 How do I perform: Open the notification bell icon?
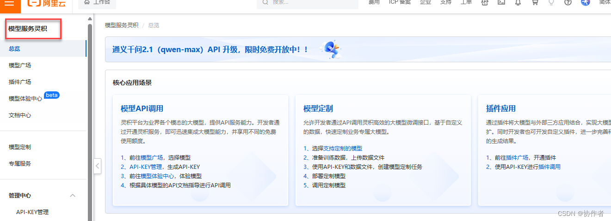pyautogui.click(x=518, y=2)
